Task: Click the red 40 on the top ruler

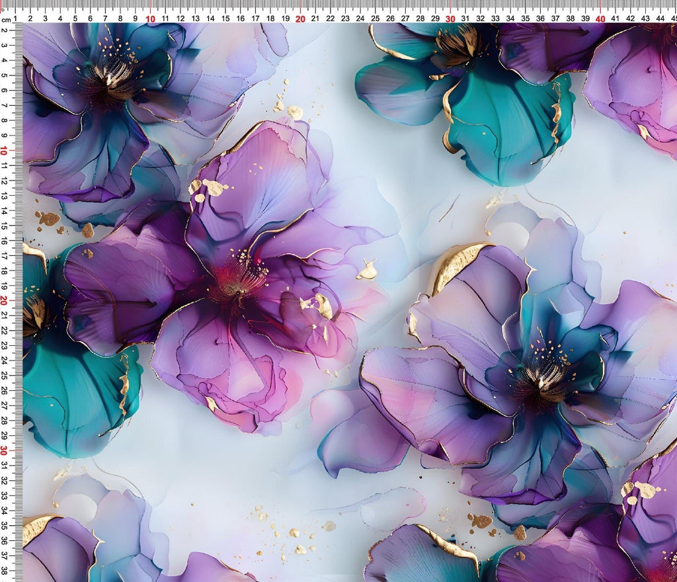Action: click(x=600, y=19)
